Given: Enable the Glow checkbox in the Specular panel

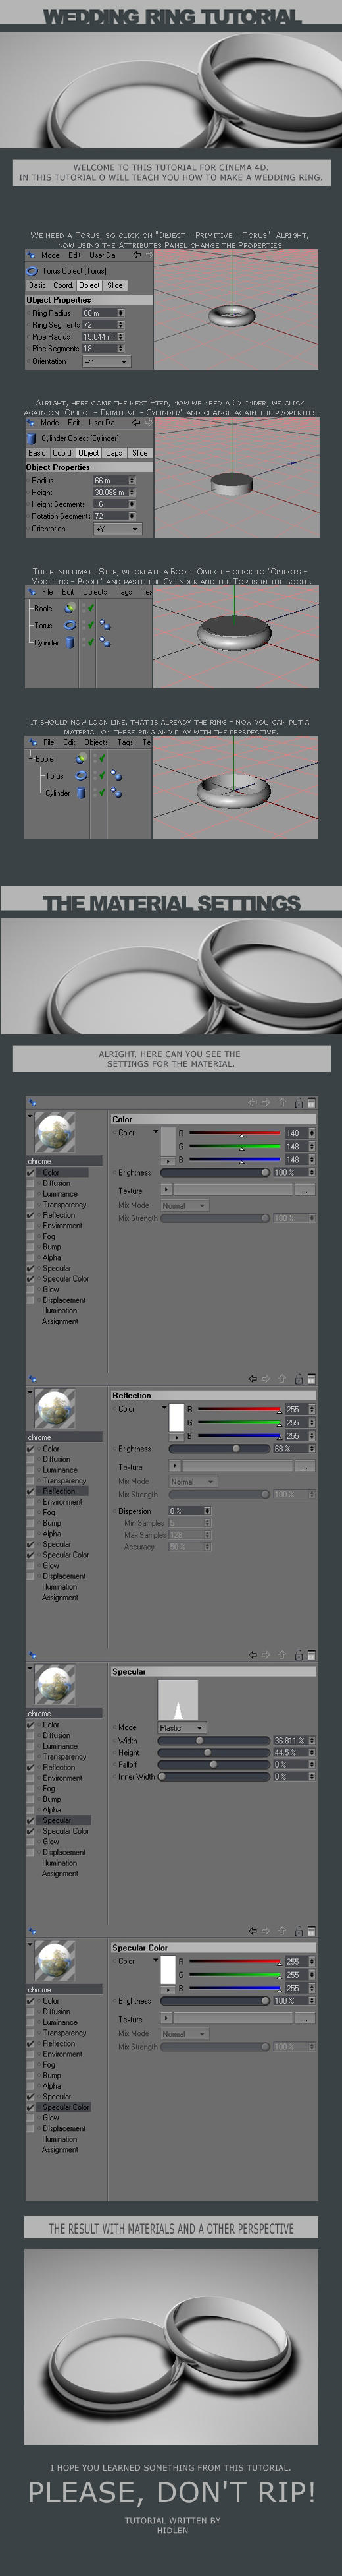Looking at the screenshot, I should coord(31,1841).
